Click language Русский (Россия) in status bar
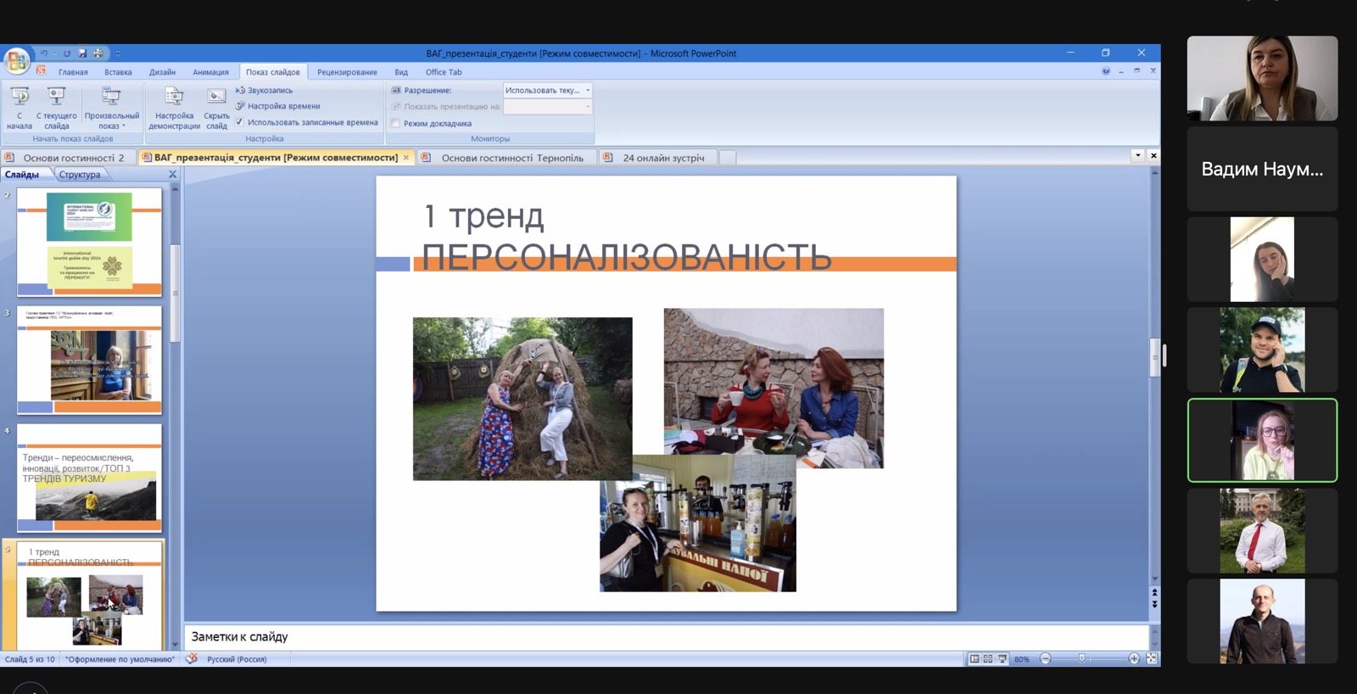1357x694 pixels. 237,659
